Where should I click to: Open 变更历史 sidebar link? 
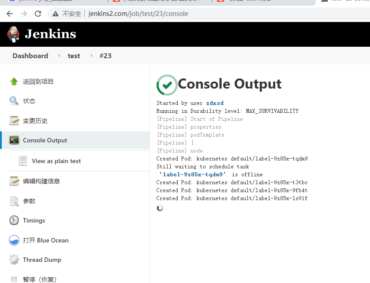point(35,121)
